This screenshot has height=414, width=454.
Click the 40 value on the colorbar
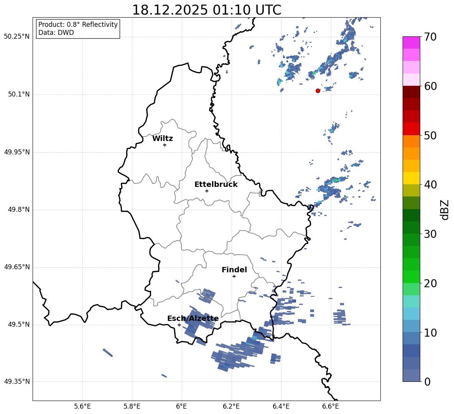[x=430, y=185]
